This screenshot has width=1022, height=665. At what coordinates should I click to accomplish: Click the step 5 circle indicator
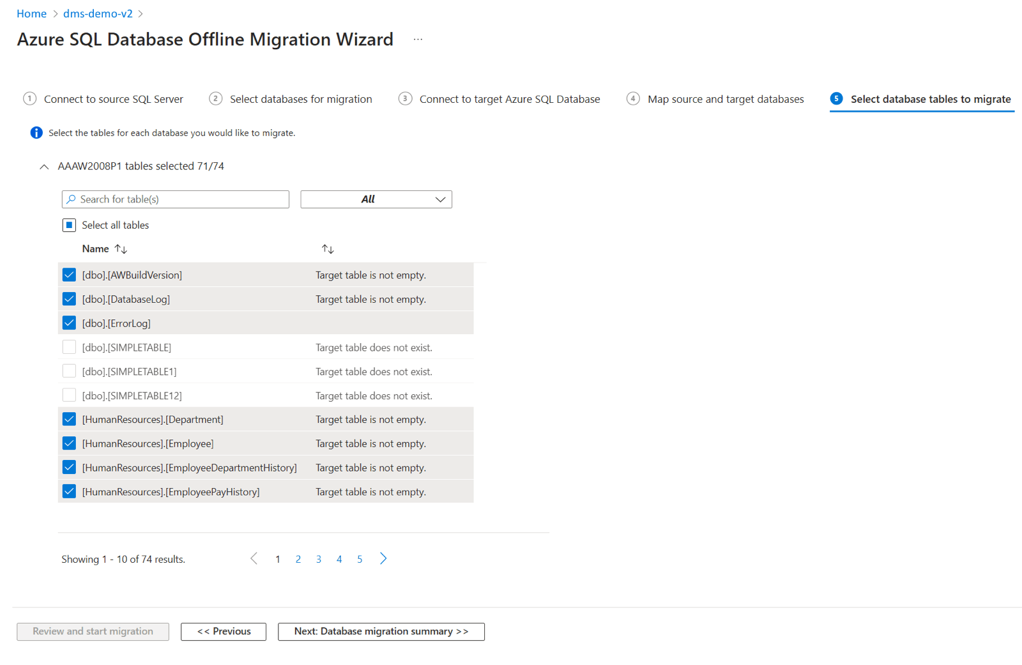click(837, 99)
